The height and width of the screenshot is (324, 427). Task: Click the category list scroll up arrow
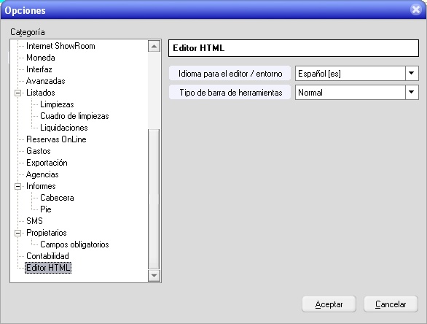click(x=154, y=46)
